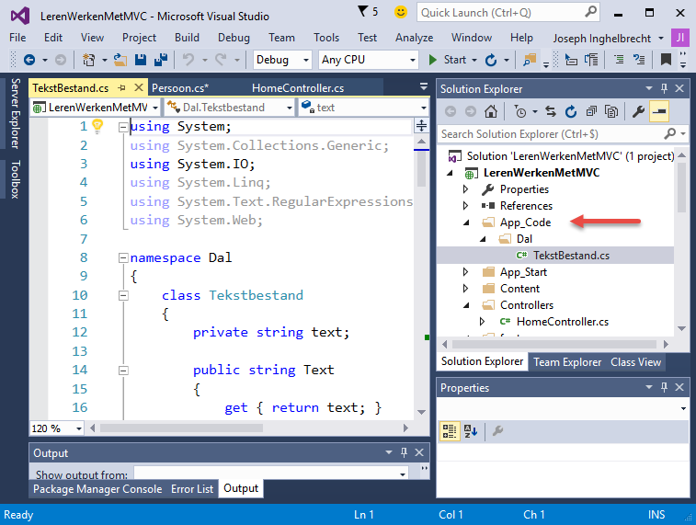Expand the App_Start folder

pyautogui.click(x=465, y=271)
